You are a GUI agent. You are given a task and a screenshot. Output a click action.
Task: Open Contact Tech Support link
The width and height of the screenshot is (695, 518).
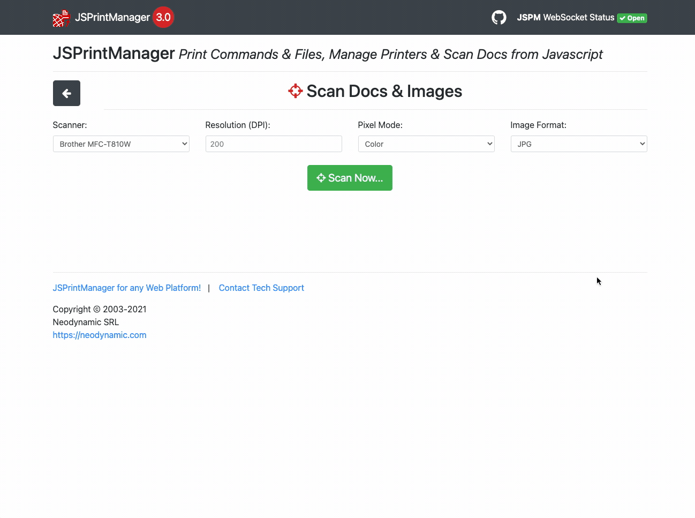point(261,288)
